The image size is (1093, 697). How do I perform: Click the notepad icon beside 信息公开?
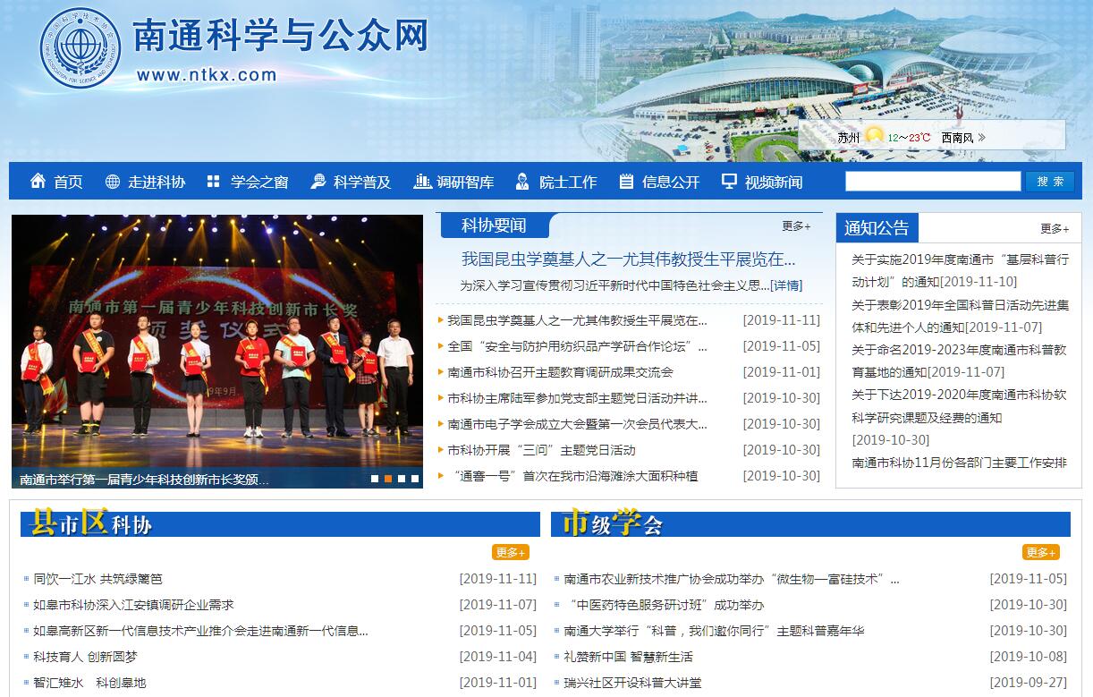coord(626,182)
